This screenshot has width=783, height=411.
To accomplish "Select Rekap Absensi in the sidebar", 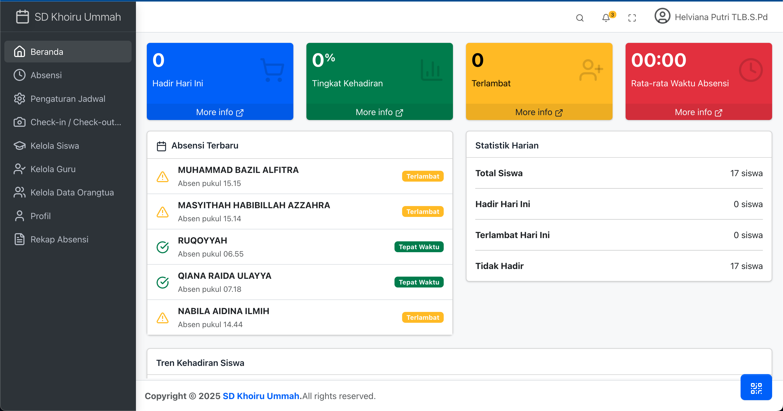I will (59, 239).
